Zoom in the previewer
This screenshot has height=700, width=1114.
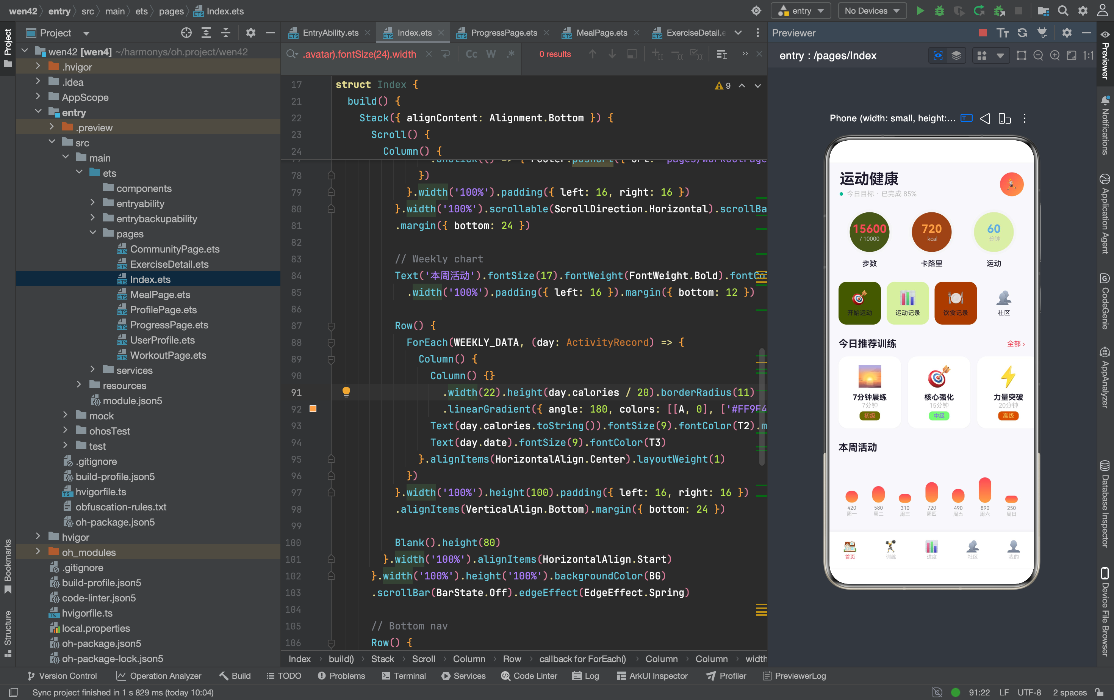(1054, 56)
